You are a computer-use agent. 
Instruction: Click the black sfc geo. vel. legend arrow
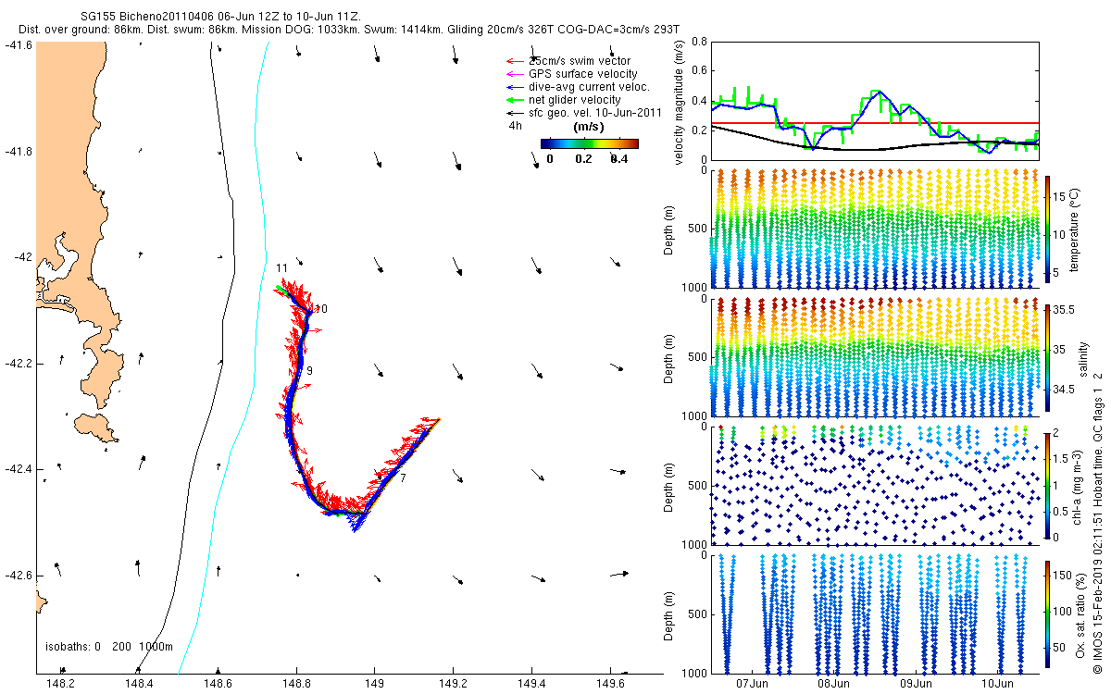point(515,113)
